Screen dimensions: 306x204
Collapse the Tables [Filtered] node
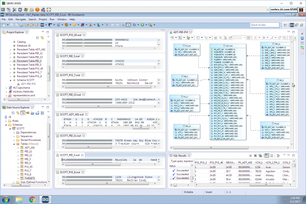tap(13, 144)
